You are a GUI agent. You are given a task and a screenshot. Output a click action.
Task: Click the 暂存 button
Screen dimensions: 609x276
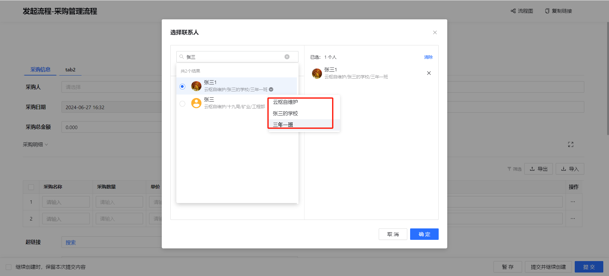(508, 267)
